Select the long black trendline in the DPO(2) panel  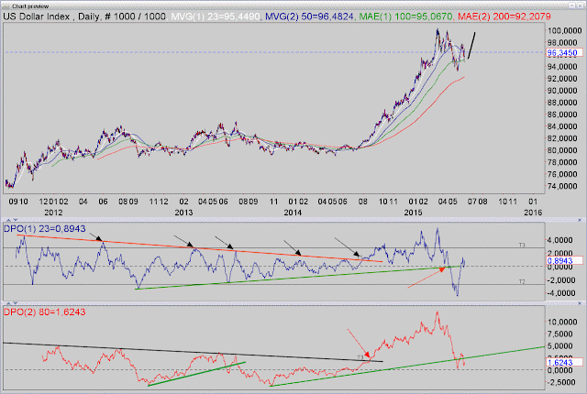(x=193, y=352)
